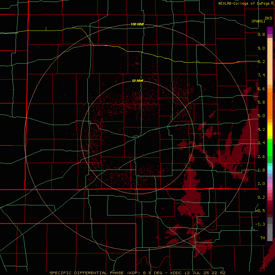Image resolution: width=275 pixels, height=275 pixels.
Task: Click the 1.8 scale value
Action: [x=261, y=170]
